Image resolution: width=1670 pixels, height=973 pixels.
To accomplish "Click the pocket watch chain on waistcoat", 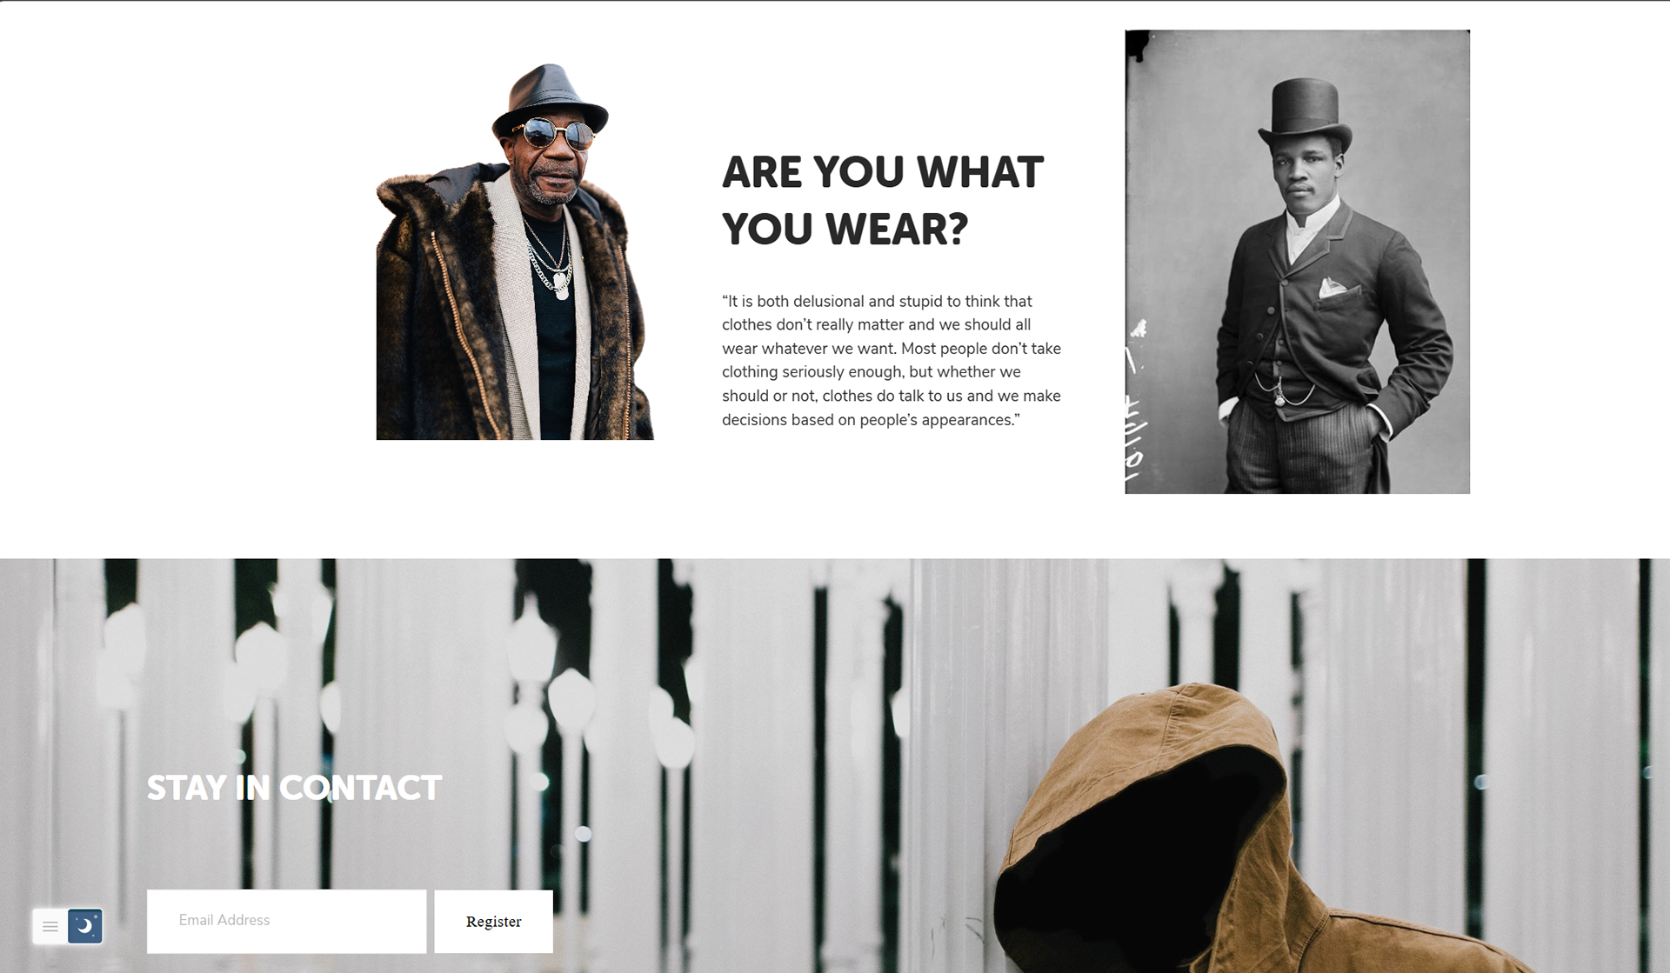I will point(1283,391).
